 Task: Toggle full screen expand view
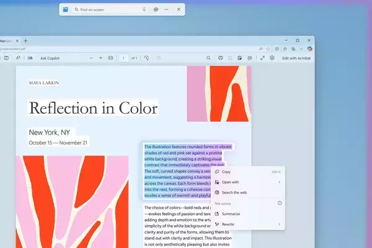(x=262, y=58)
